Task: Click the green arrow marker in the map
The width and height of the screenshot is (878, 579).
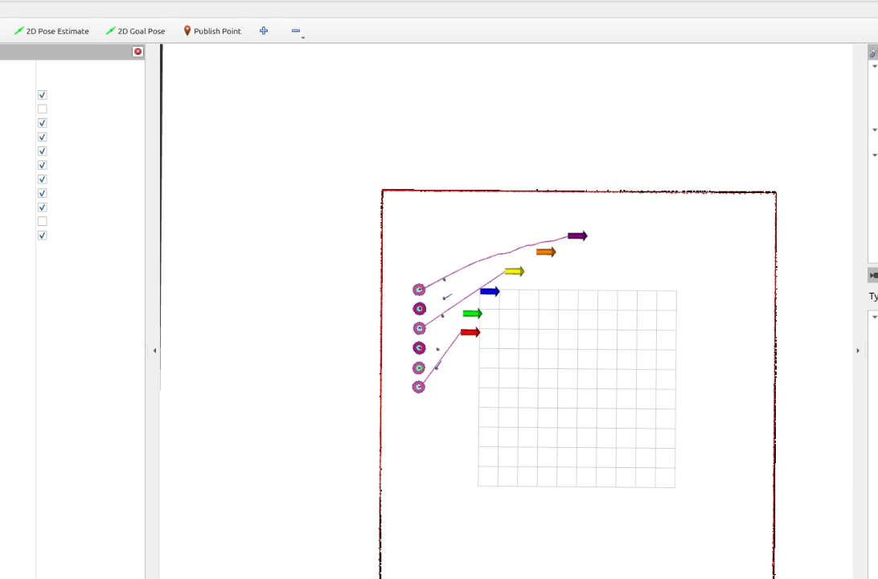Action: coord(472,314)
